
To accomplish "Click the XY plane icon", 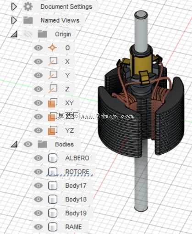I will click(x=53, y=103).
